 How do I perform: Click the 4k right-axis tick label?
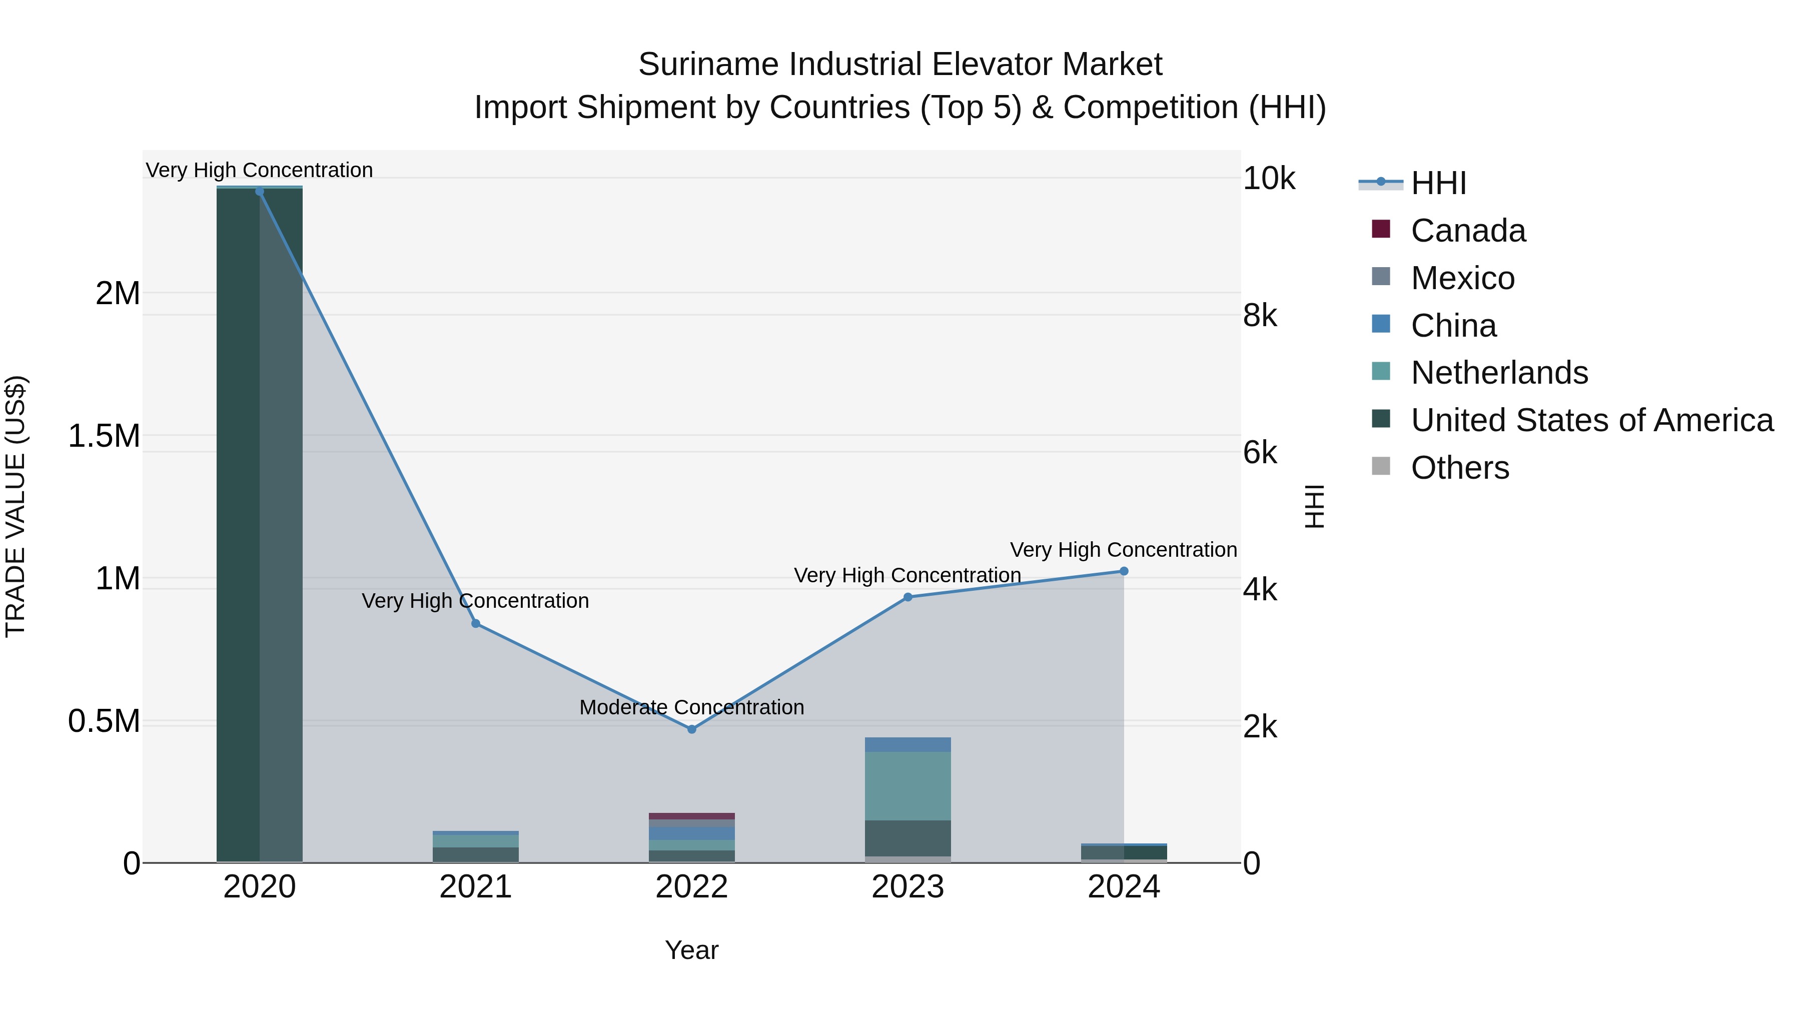click(x=1260, y=590)
